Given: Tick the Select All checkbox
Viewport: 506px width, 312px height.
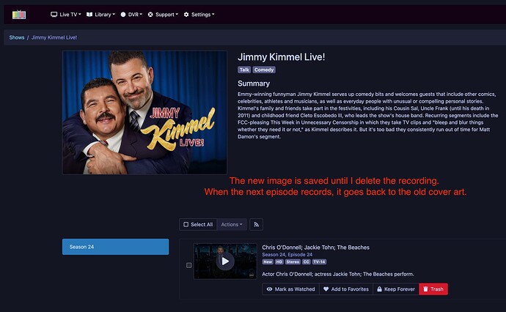Looking at the screenshot, I should coord(186,224).
